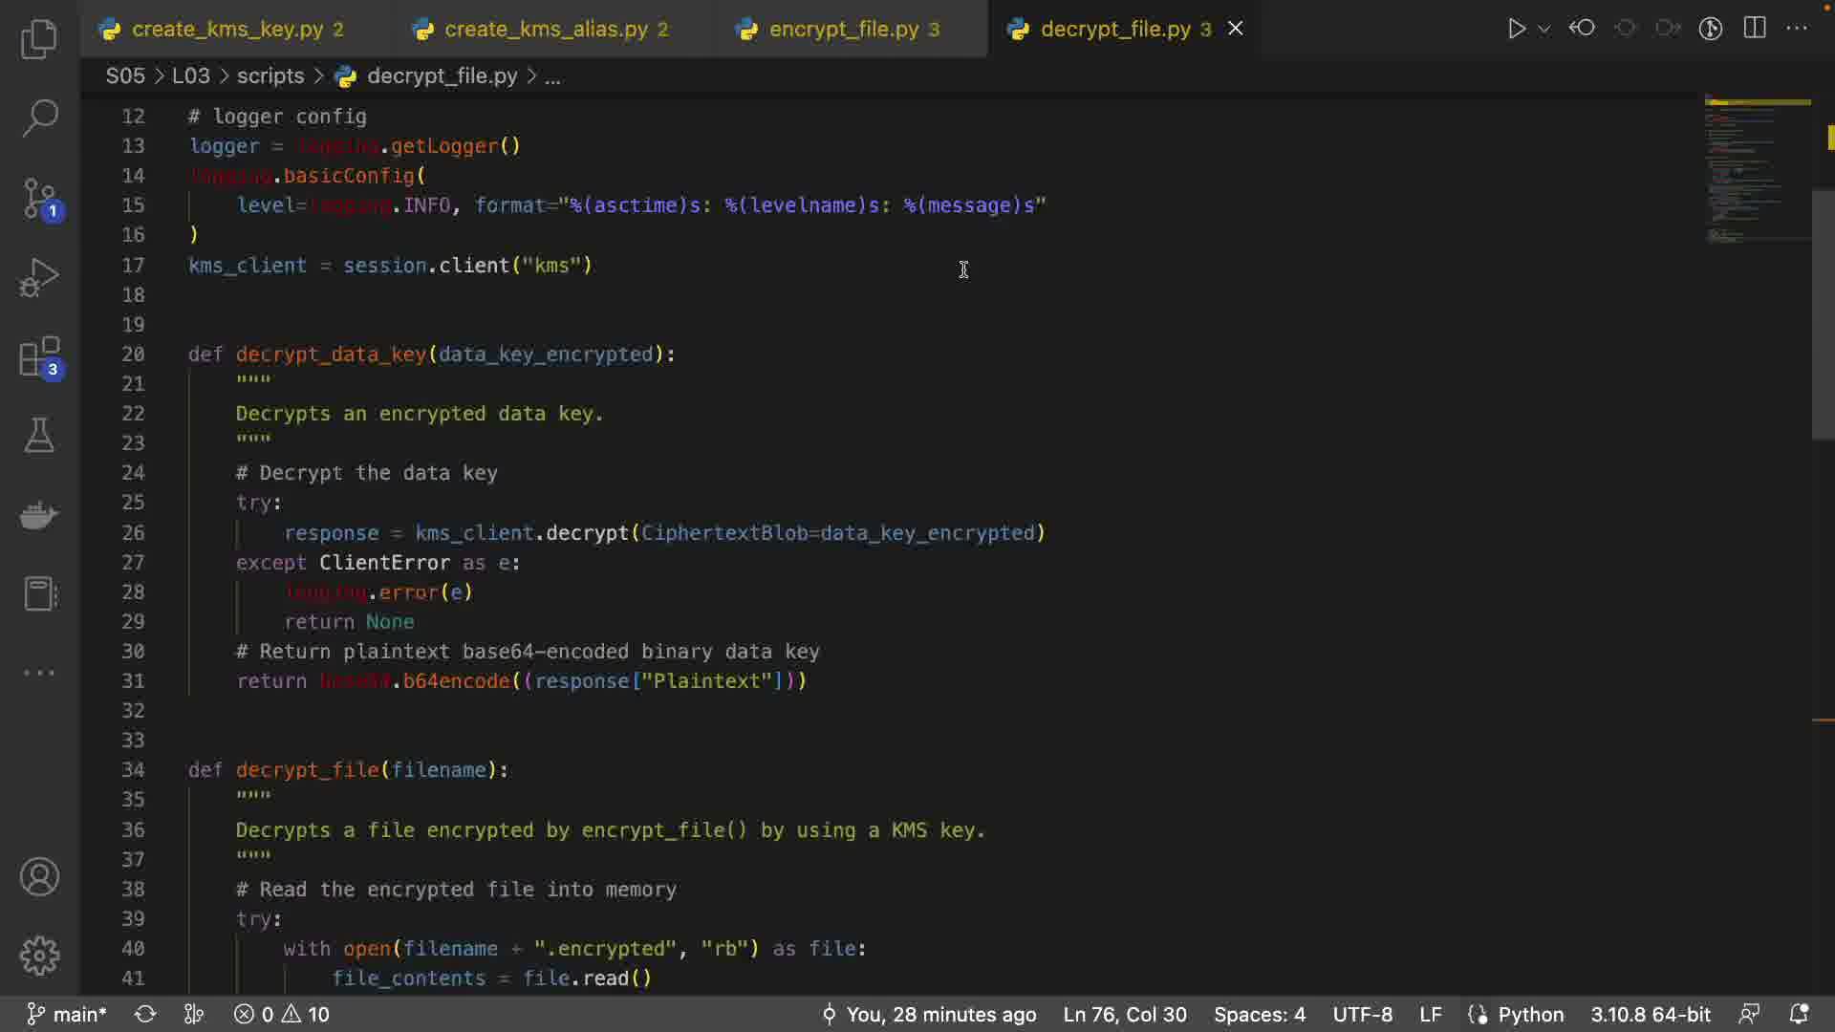
Task: Switch to the encrypt_file.py tab
Action: tap(843, 29)
